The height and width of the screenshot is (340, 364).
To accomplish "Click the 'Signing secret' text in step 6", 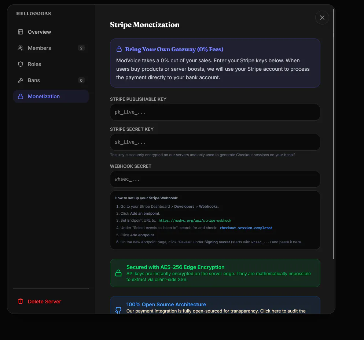I will click(217, 242).
